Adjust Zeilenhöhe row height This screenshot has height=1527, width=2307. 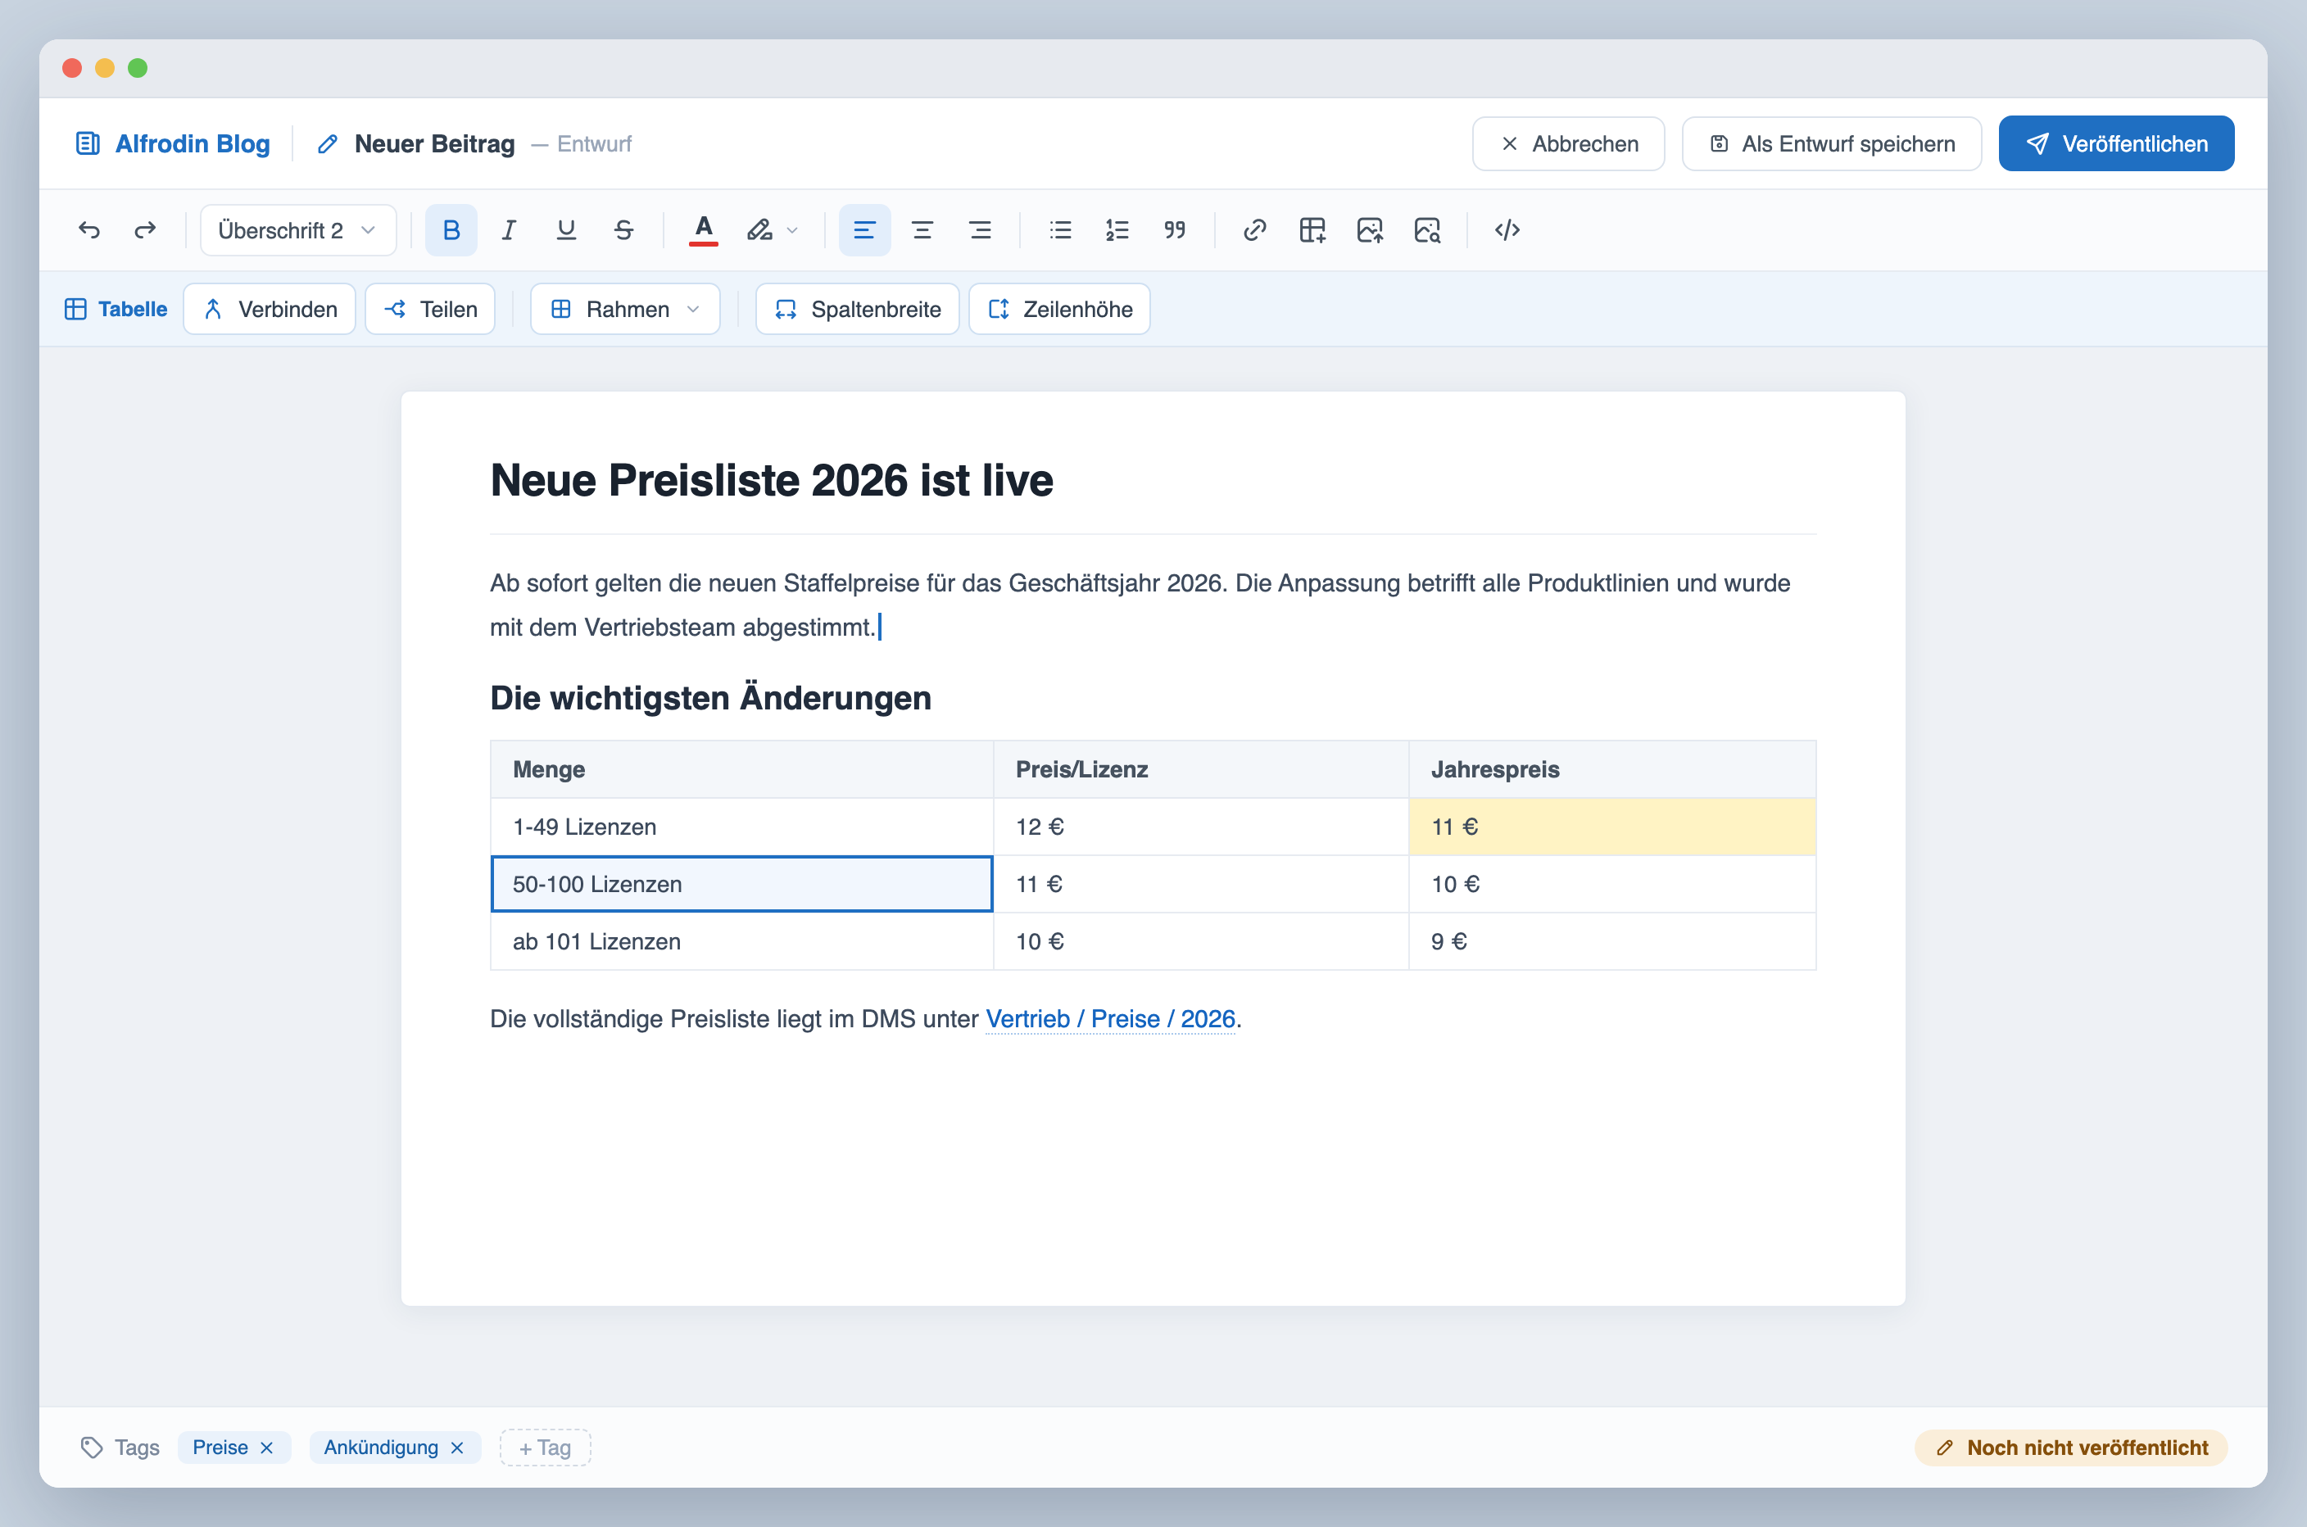(x=1059, y=309)
